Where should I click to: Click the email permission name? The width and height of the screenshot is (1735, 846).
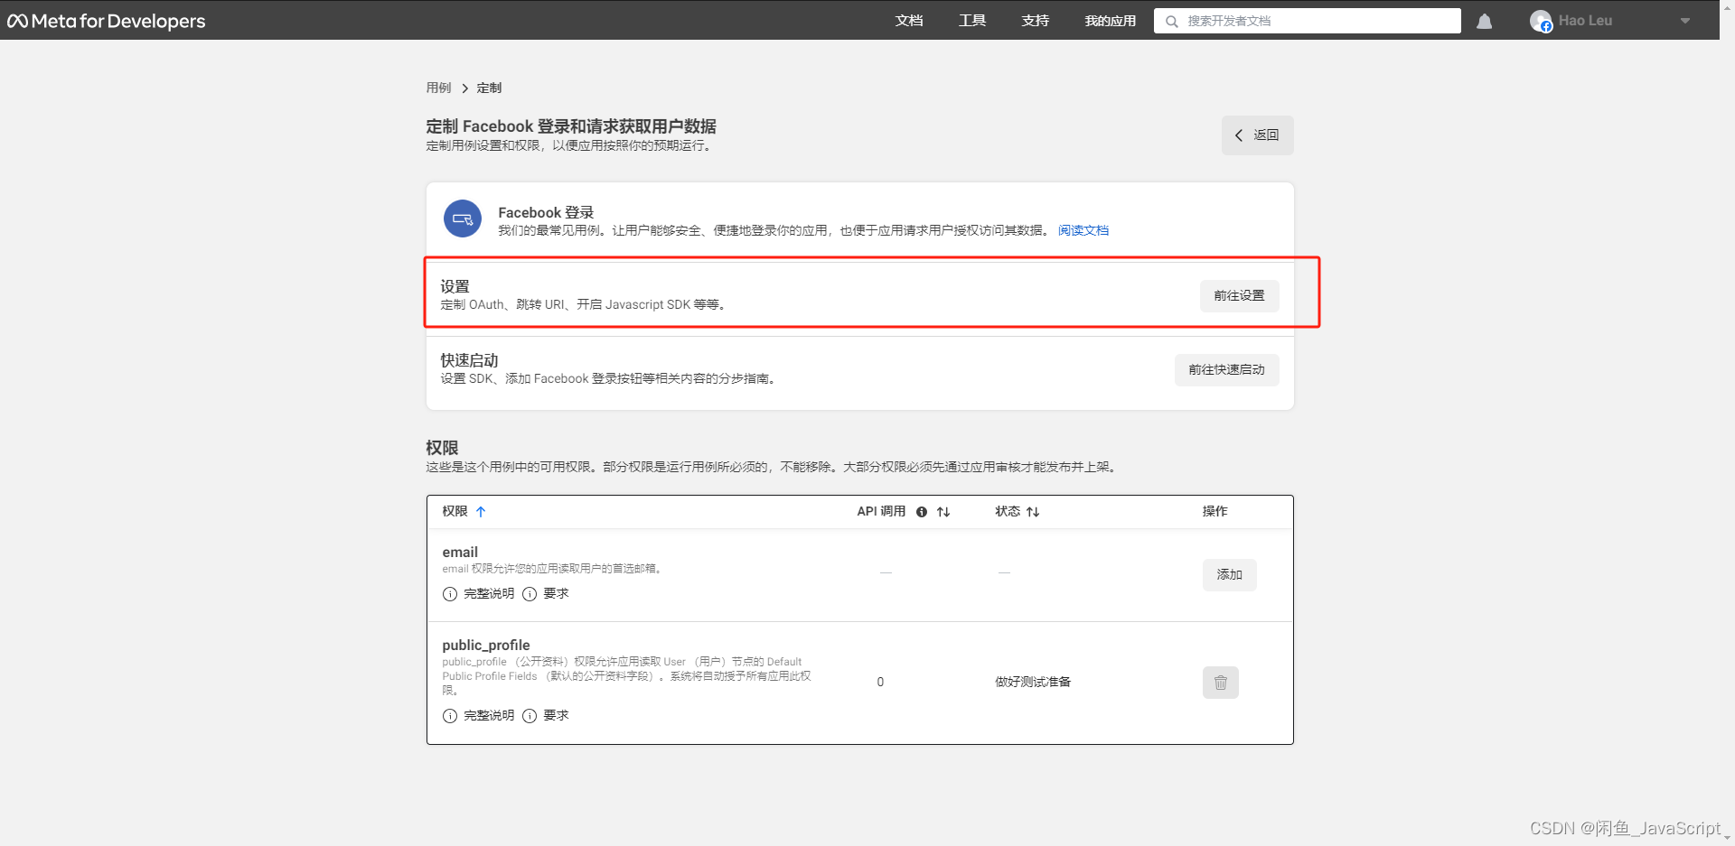pyautogui.click(x=460, y=553)
